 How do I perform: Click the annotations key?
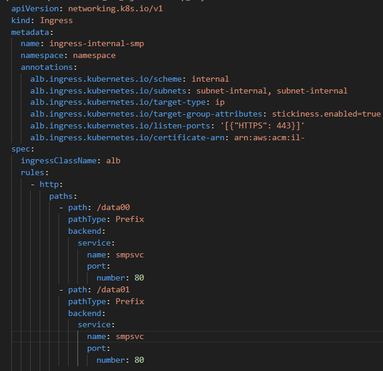[x=47, y=67]
